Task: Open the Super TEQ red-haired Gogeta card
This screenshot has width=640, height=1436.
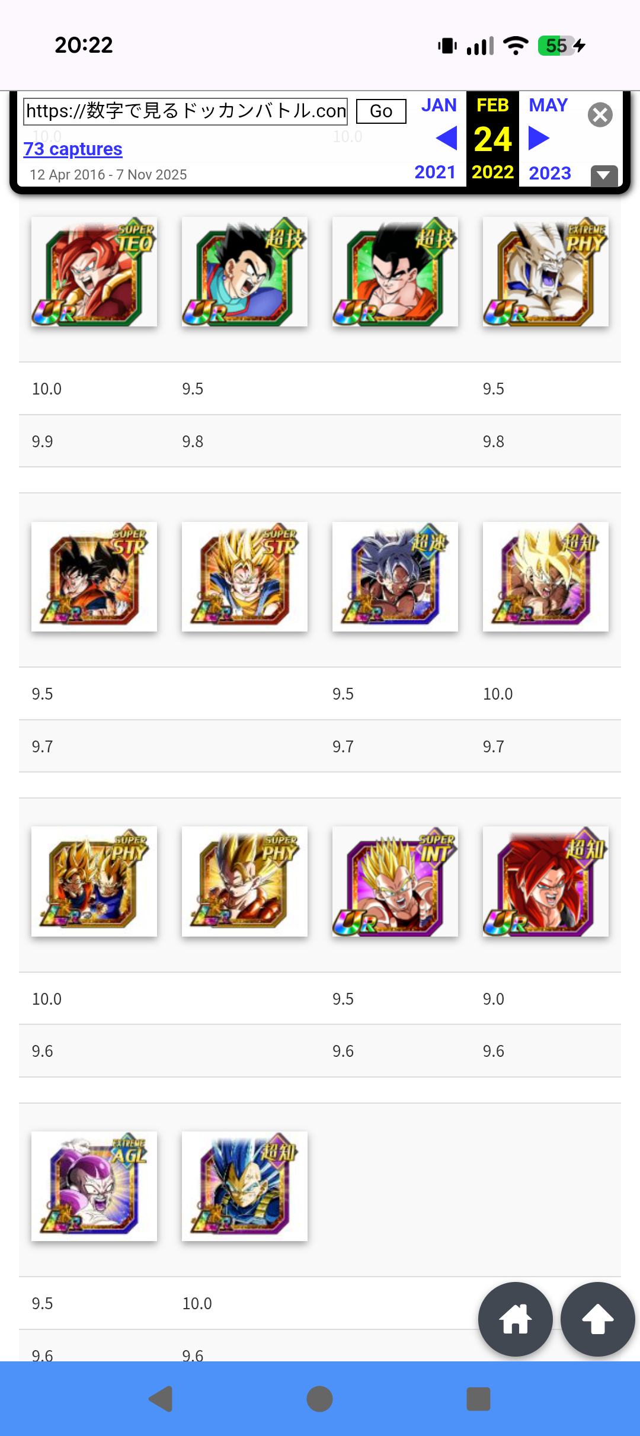Action: click(x=94, y=271)
